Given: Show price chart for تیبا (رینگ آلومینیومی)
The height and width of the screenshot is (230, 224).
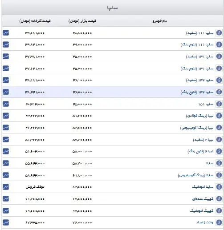Looking at the screenshot, I should pyautogui.click(x=6, y=128).
